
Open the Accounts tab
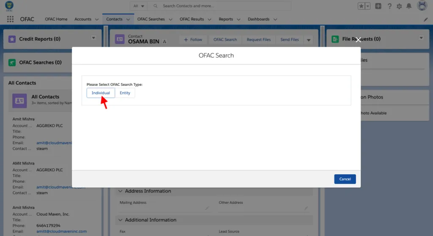coord(83,19)
